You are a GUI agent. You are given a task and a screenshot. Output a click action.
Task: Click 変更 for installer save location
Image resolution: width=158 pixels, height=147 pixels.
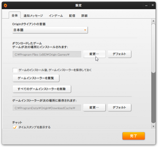[x=94, y=107]
